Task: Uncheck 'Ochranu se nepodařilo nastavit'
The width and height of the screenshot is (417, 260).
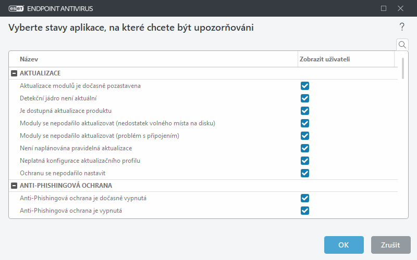Action: 305,173
